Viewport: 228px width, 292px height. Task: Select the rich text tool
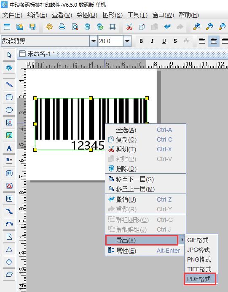coord(9,161)
